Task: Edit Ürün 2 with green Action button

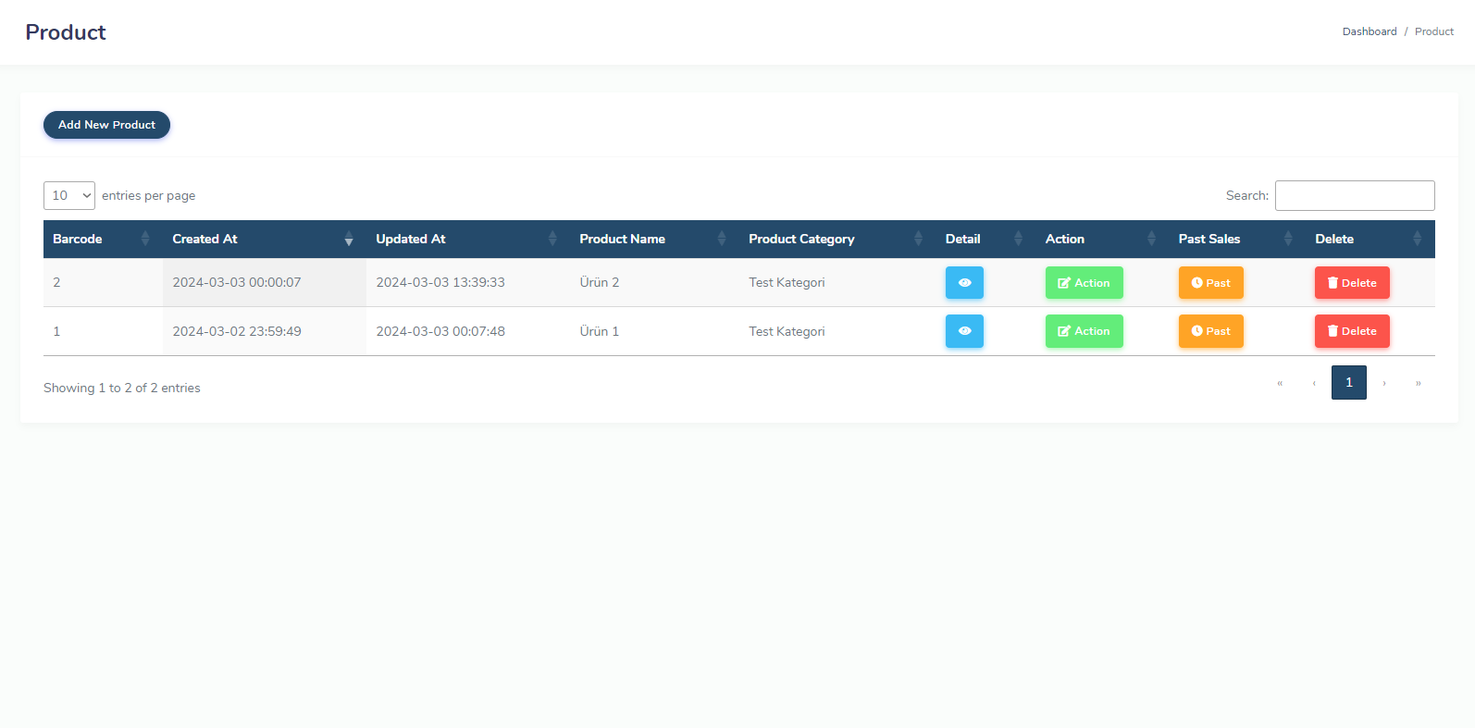Action: [x=1084, y=283]
